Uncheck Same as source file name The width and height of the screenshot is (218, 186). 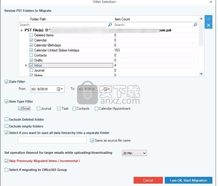[92, 140]
